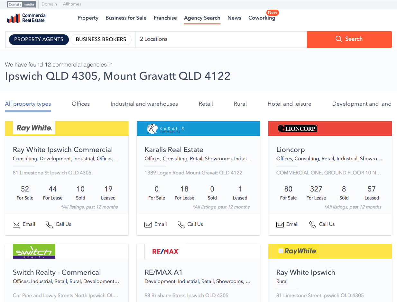Click address 1389 Logan Road Mount Gravatt
The width and height of the screenshot is (397, 302).
pos(193,173)
